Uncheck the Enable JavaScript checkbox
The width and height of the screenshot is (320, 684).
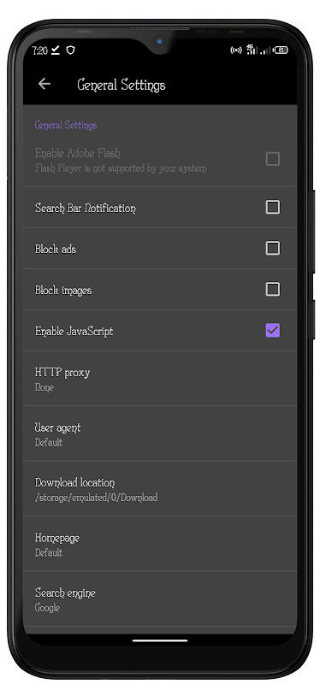[x=272, y=330]
